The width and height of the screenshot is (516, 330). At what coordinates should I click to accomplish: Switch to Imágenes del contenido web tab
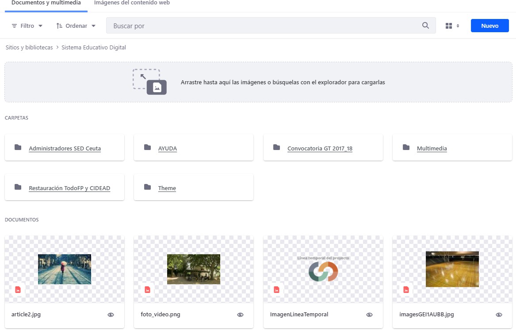click(132, 3)
